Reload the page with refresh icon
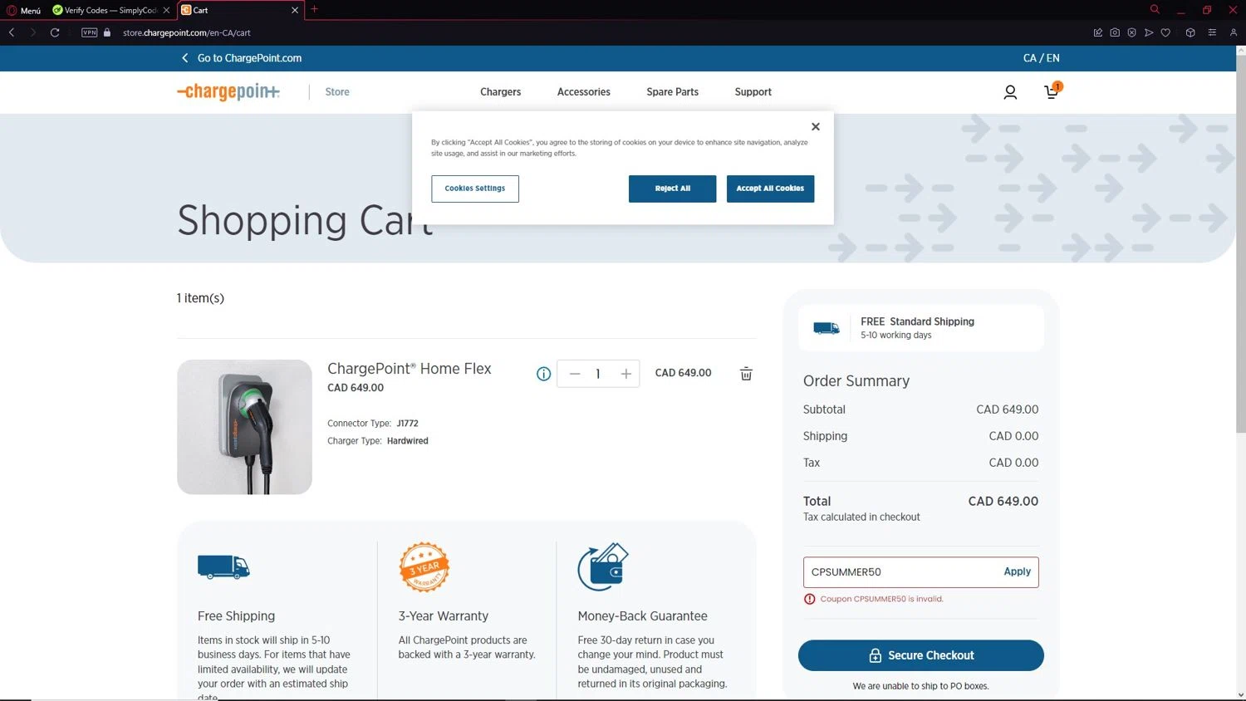Screen dimensions: 1246x701 [55, 32]
